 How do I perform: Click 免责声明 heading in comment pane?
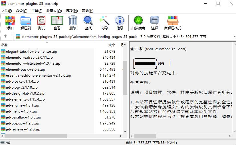coord(140,83)
